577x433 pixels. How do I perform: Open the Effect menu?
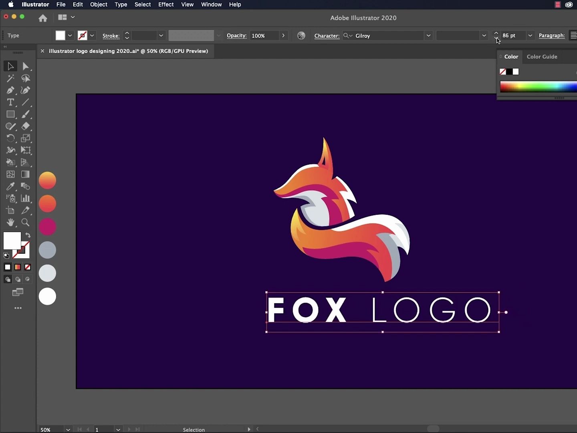tap(166, 4)
